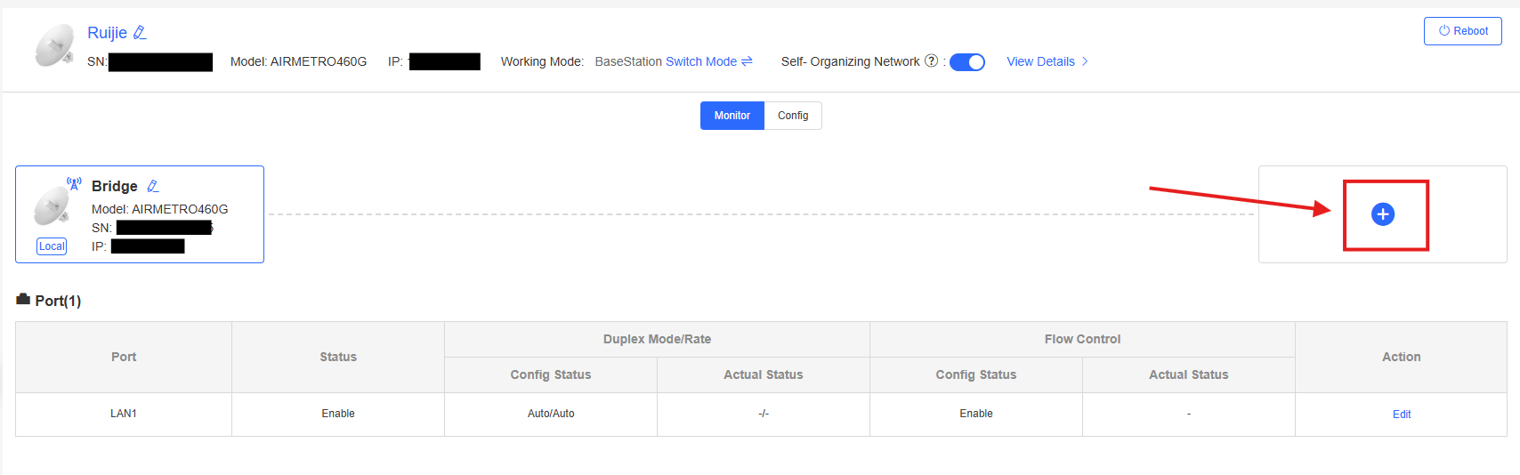Click the edit pencil beside Bridge name

(x=153, y=186)
